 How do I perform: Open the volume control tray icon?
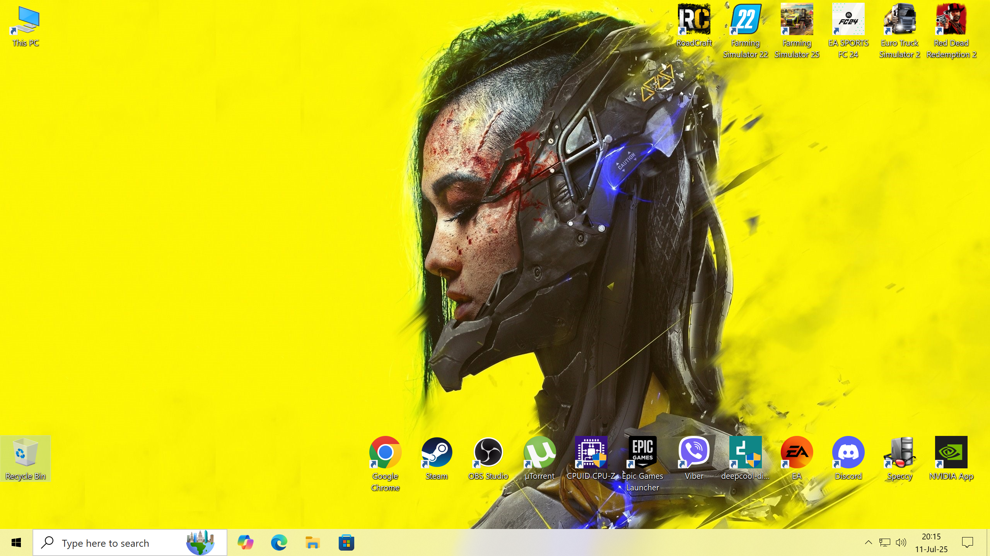point(901,542)
